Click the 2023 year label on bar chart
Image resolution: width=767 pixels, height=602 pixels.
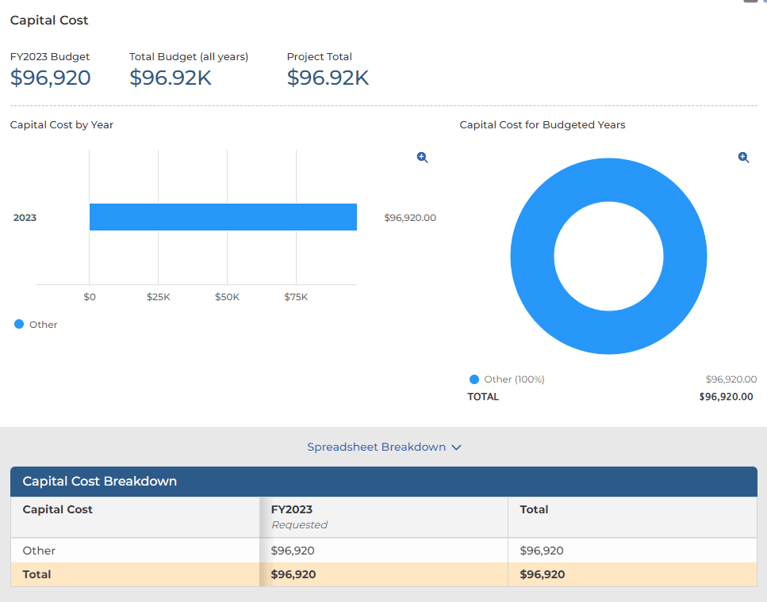point(25,218)
